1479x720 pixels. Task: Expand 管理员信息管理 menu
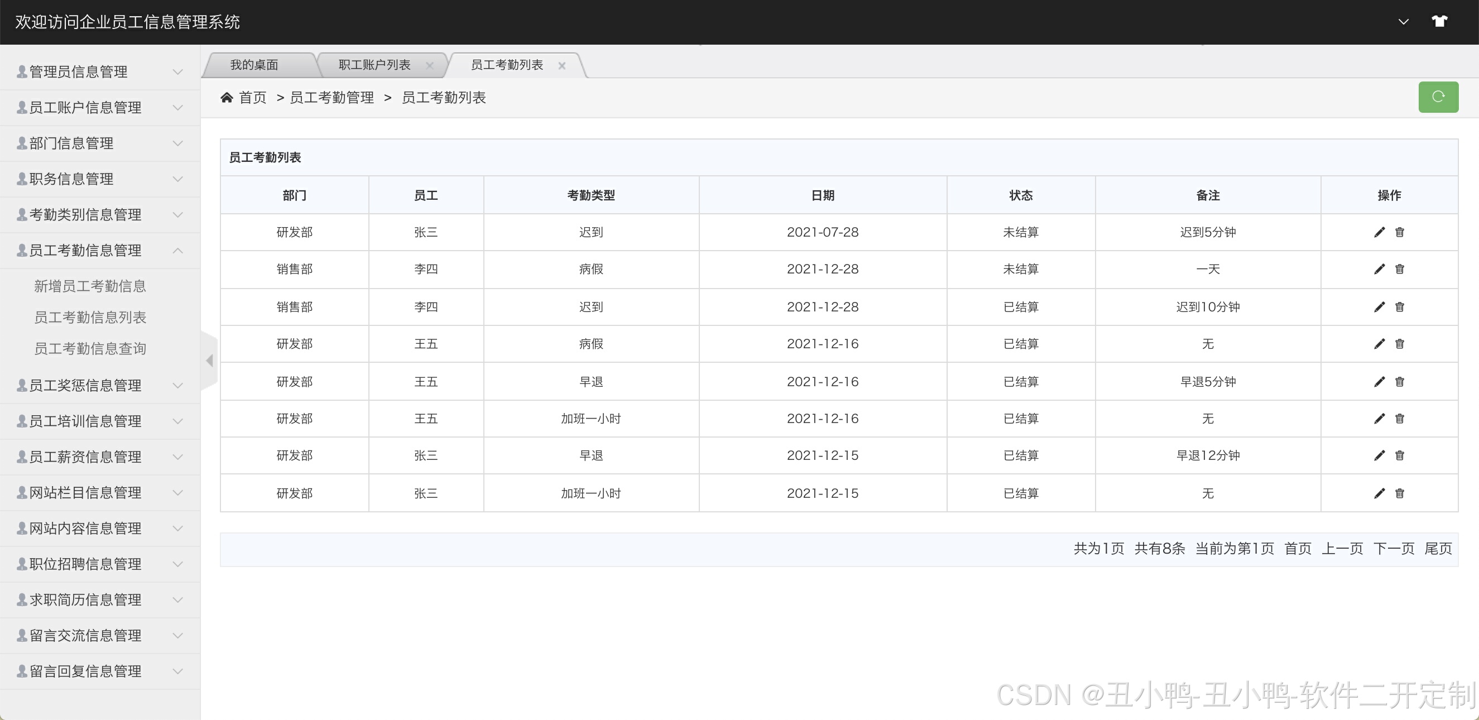point(100,72)
